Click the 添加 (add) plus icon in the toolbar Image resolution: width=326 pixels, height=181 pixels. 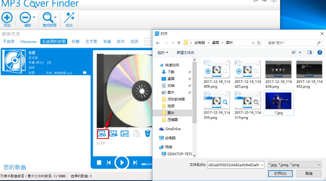(7, 17)
